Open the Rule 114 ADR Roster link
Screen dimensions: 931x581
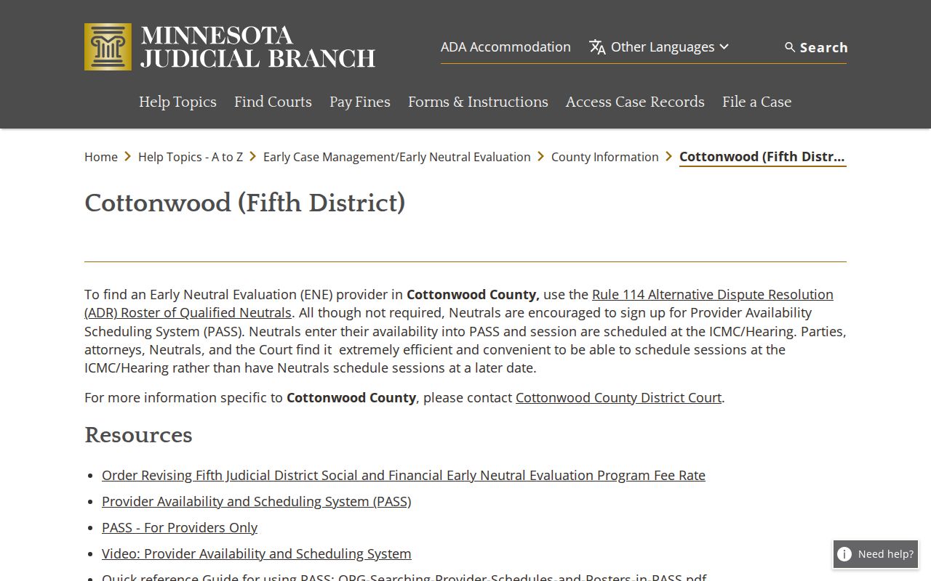click(459, 304)
